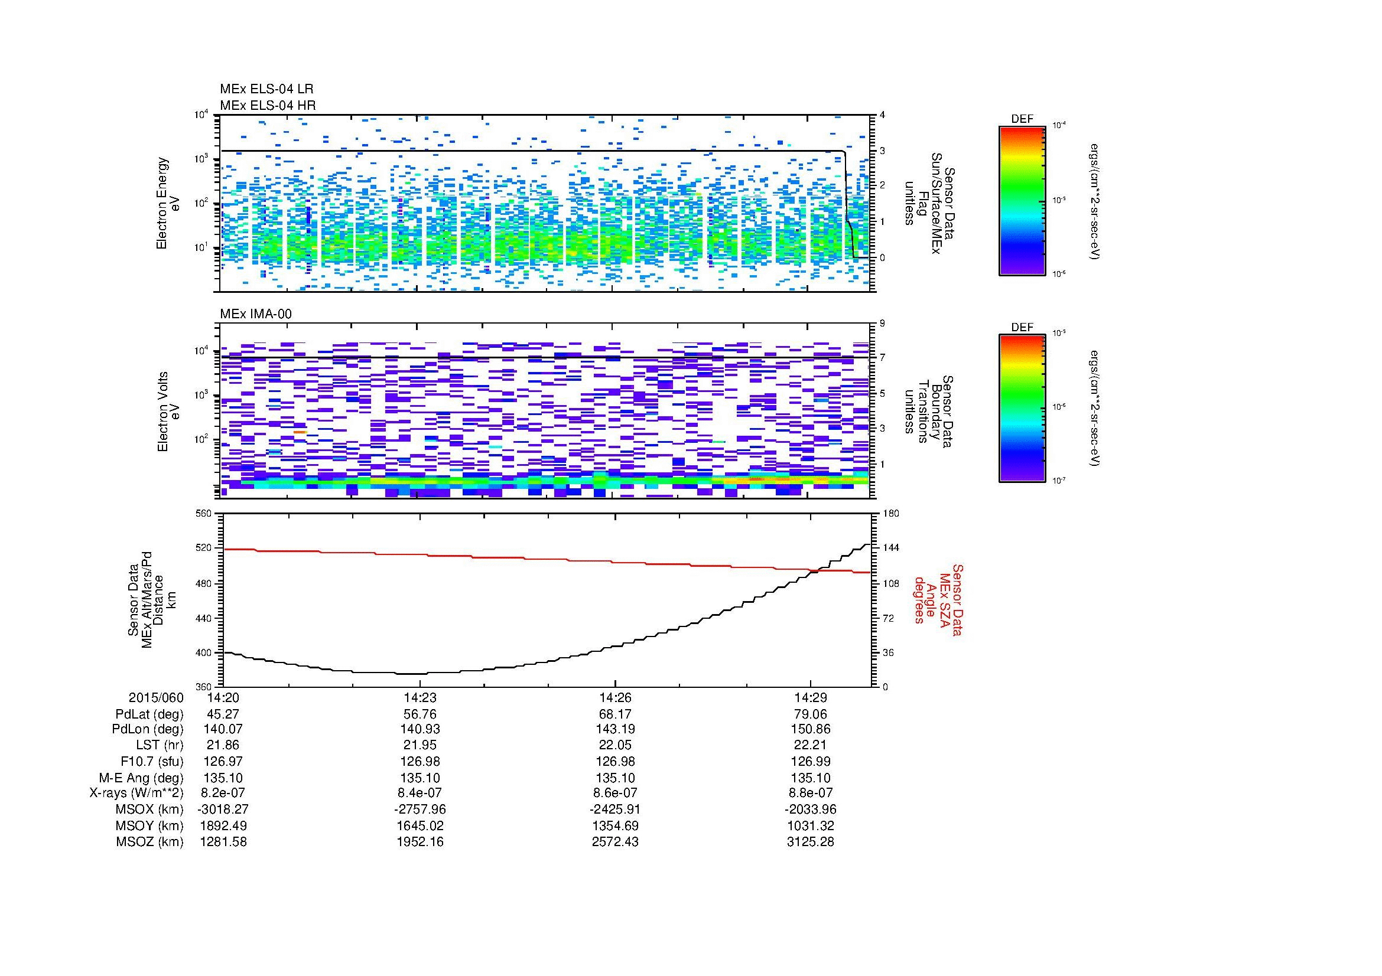Click the MSOZ value 2572.43
Screen dimensions: 1382x976
615,842
